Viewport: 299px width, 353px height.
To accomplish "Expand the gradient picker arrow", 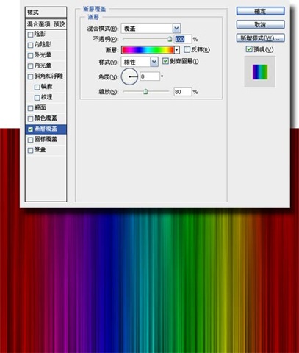I will 177,50.
